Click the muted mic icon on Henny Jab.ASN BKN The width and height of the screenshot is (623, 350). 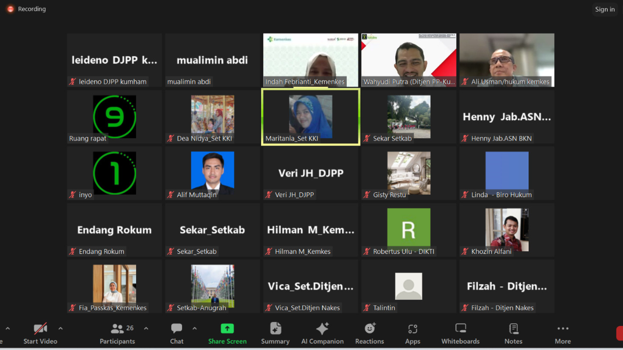(x=465, y=138)
